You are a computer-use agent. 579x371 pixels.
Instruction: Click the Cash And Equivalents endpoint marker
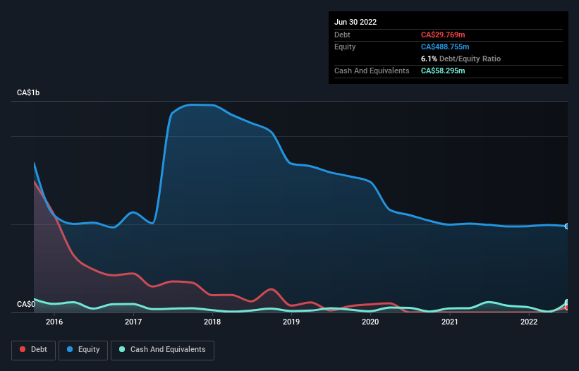point(567,303)
